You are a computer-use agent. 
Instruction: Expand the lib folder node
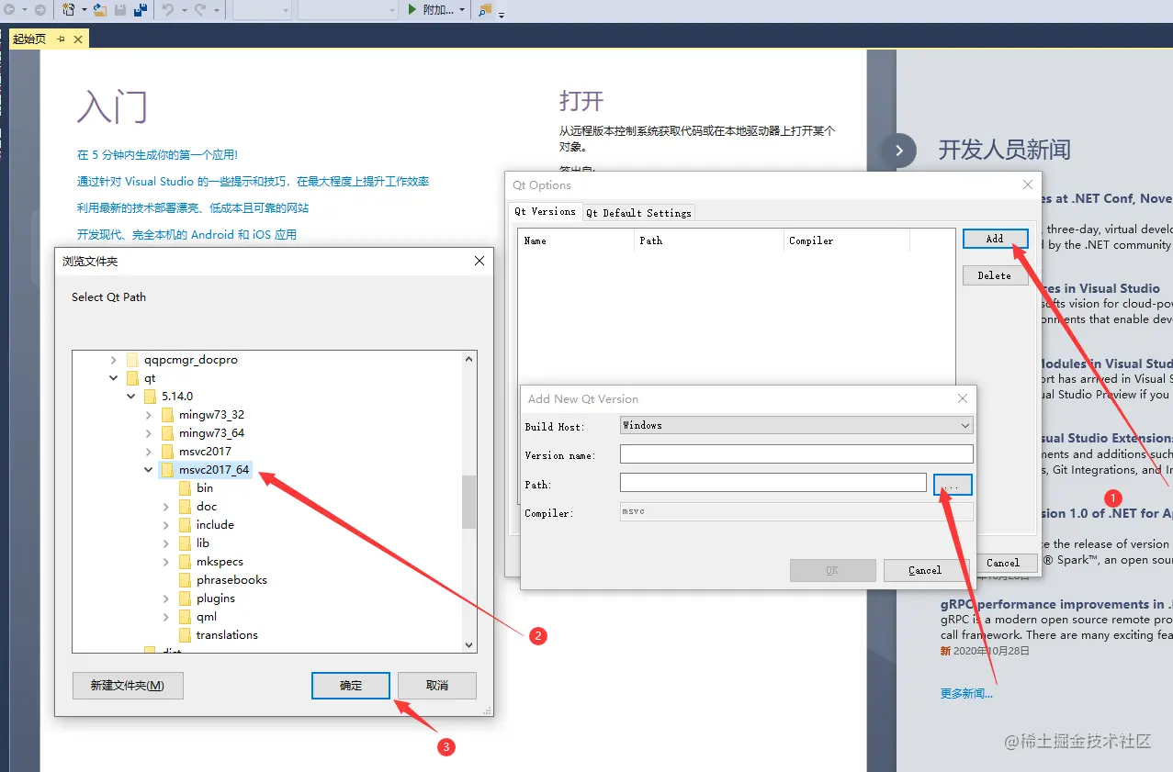(166, 543)
